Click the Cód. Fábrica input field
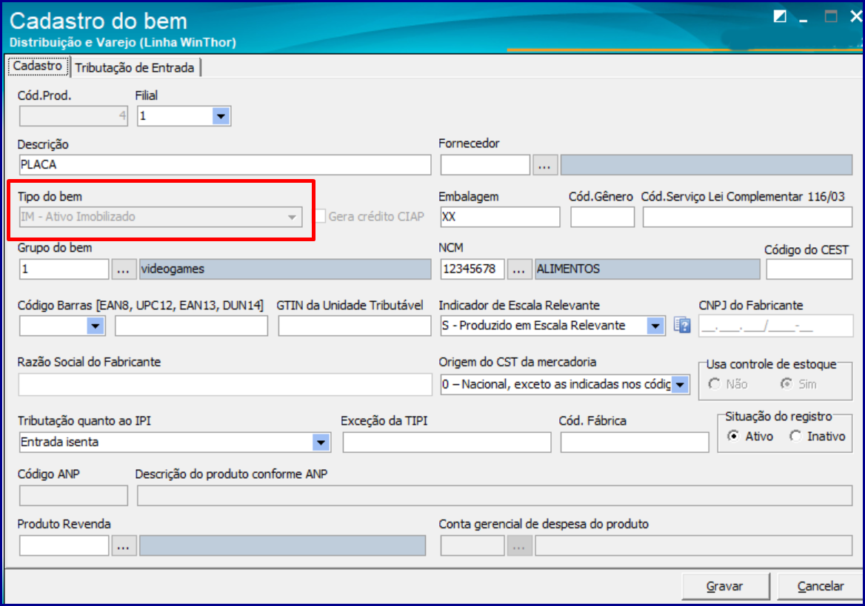This screenshot has height=606, width=865. 635,442
